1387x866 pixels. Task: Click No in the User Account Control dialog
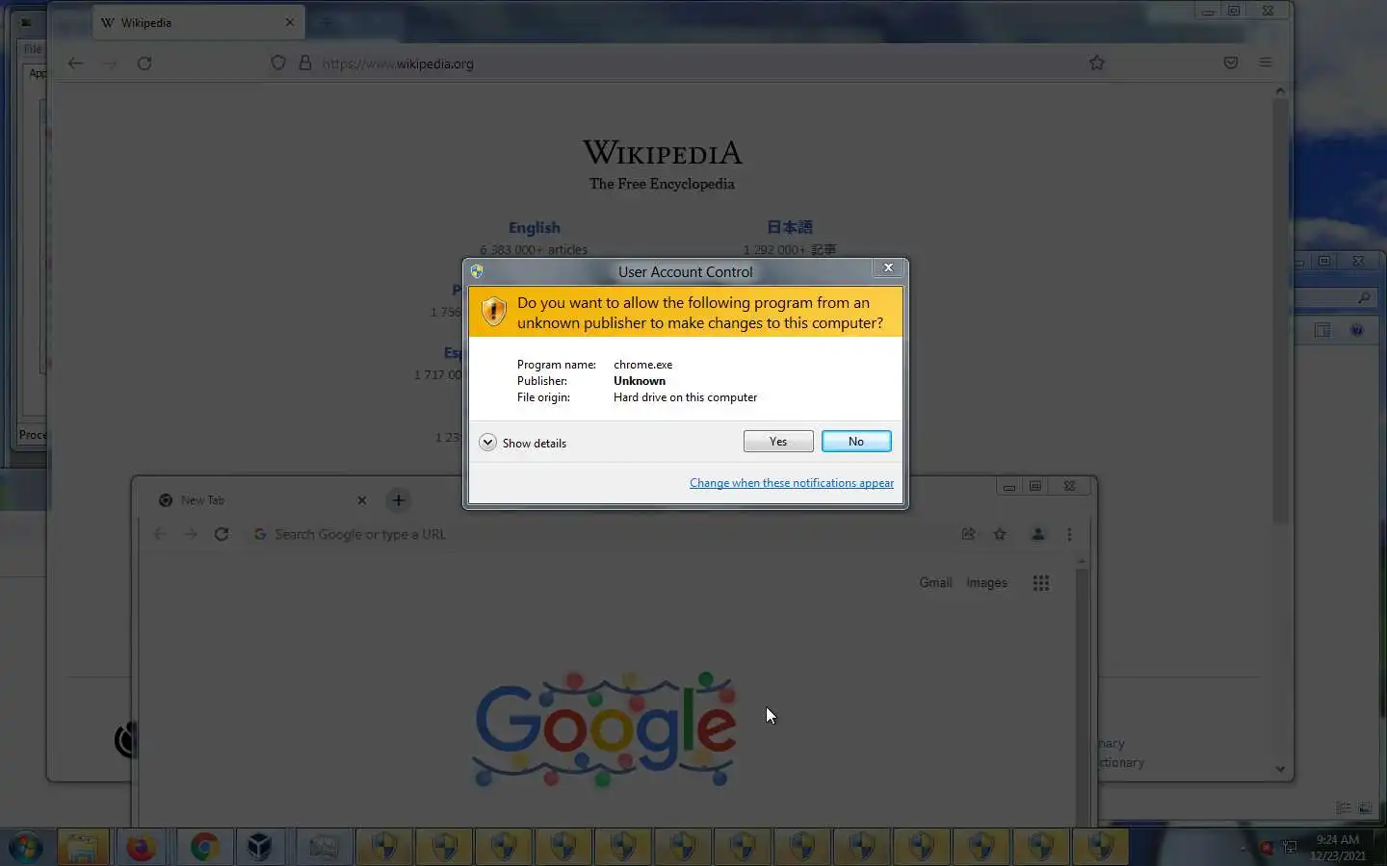(856, 441)
